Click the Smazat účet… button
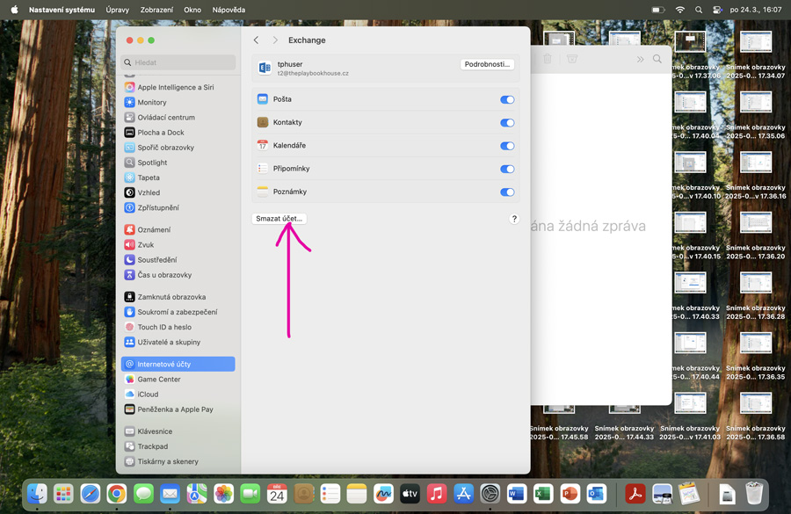This screenshot has height=514, width=791. click(279, 218)
